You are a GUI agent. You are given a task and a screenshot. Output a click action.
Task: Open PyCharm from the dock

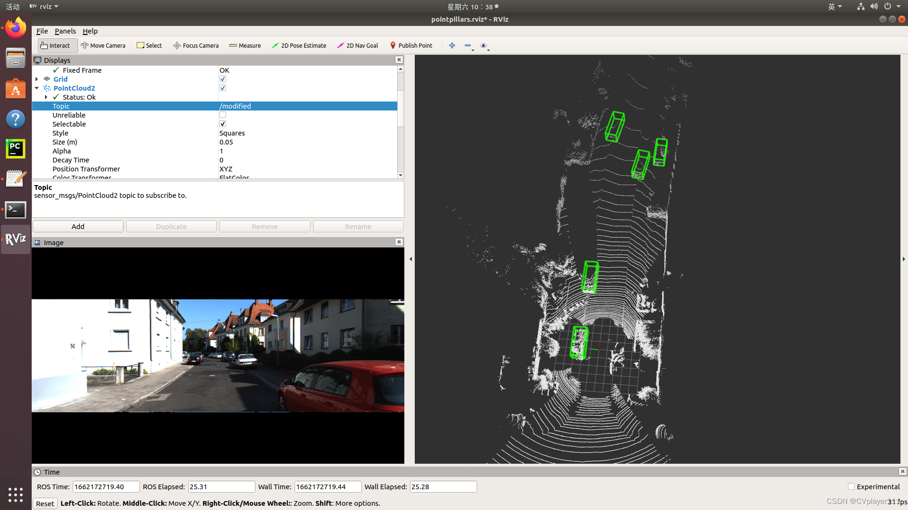click(15, 148)
